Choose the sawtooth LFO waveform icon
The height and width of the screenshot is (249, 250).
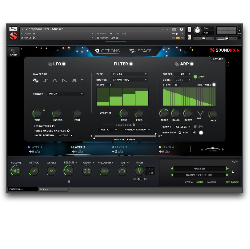click(x=64, y=80)
